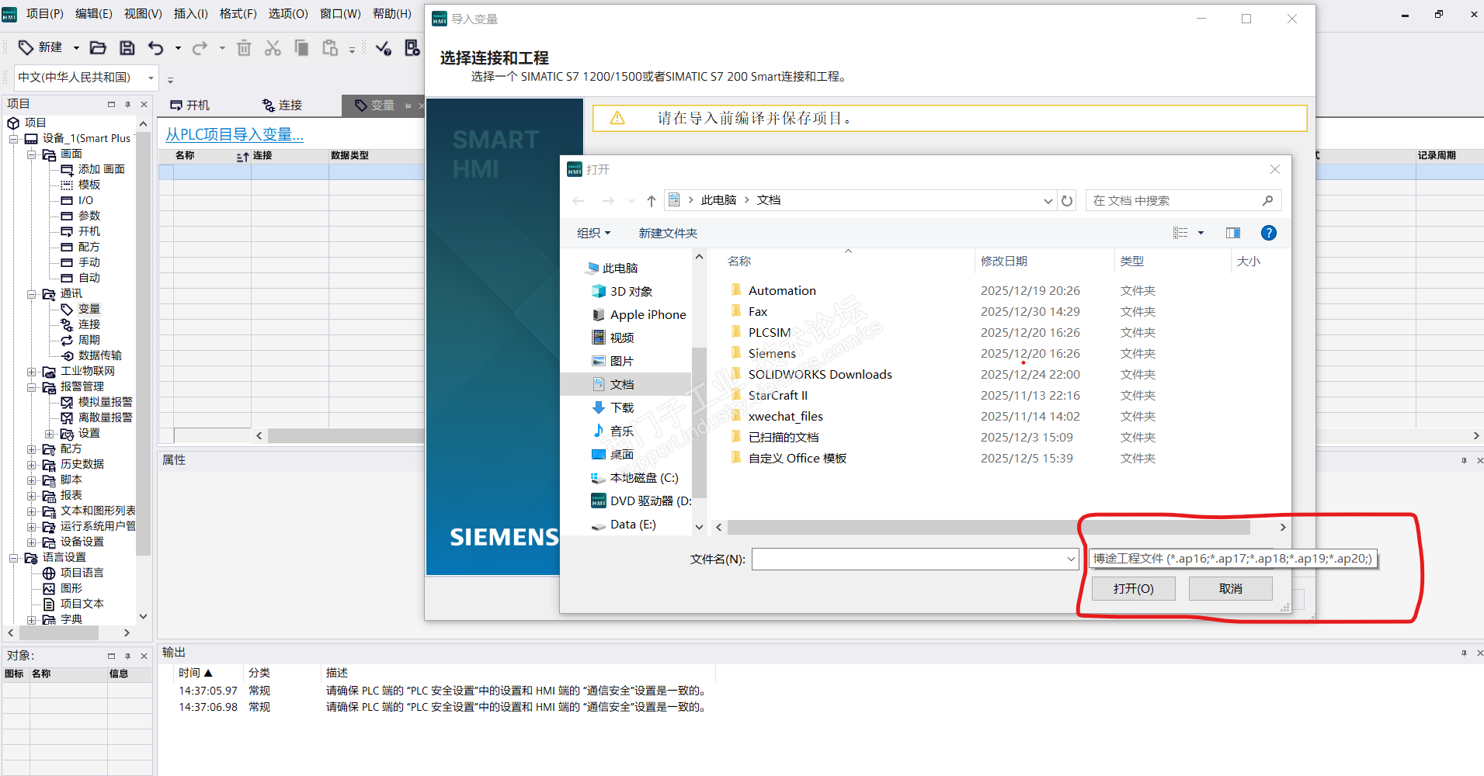
Task: Click the redo arrow in the toolbar
Action: 200,48
